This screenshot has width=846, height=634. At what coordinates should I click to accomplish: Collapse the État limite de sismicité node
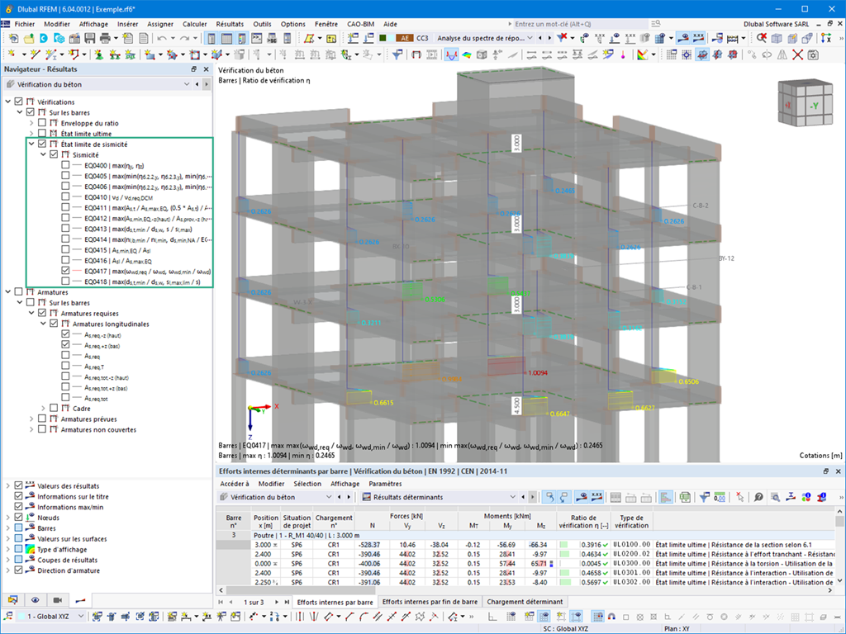(31, 144)
